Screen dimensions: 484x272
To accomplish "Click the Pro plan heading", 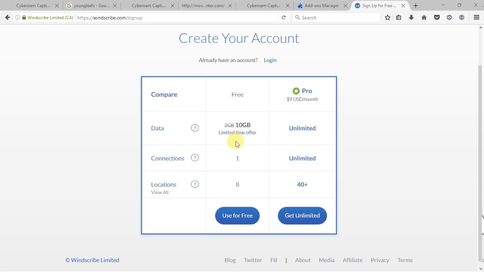I will (x=307, y=91).
